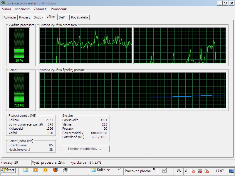
Task: Click the first CPU history graph
Action: click(x=85, y=45)
